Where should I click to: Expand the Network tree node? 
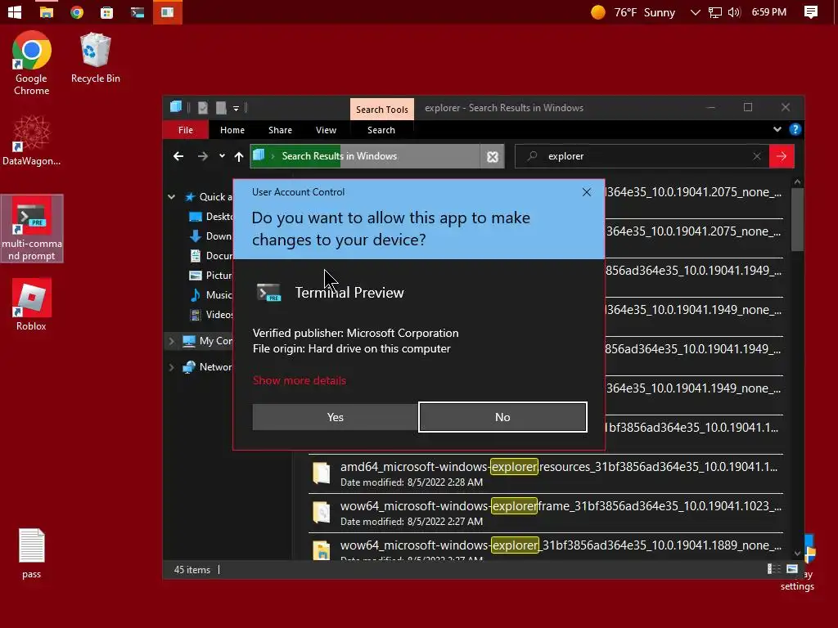pos(171,367)
